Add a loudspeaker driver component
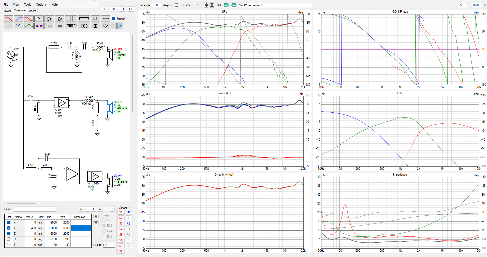Viewport: 487px width, 257px height. click(95, 26)
